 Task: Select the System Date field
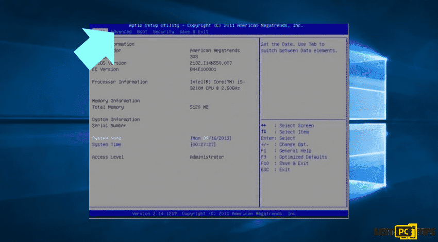[x=107, y=138]
